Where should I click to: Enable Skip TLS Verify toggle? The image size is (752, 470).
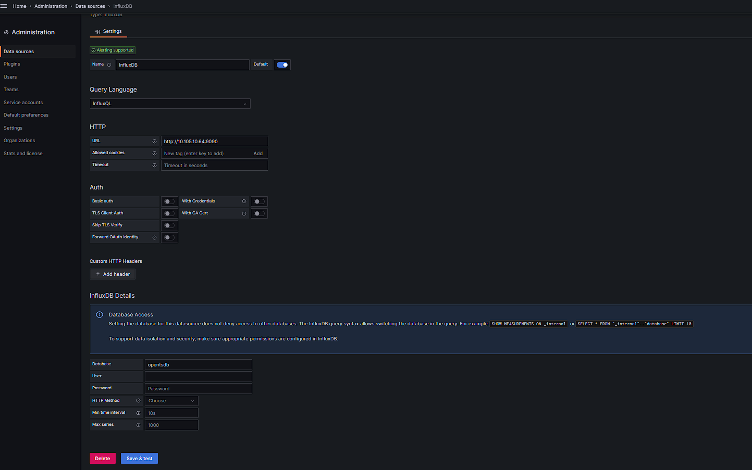coord(169,225)
